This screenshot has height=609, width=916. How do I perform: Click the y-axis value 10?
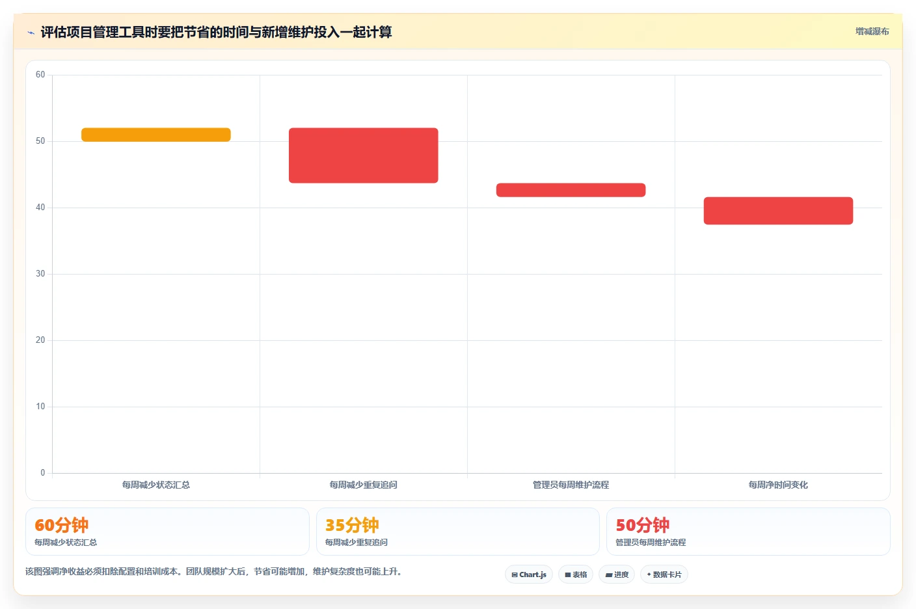pyautogui.click(x=40, y=407)
